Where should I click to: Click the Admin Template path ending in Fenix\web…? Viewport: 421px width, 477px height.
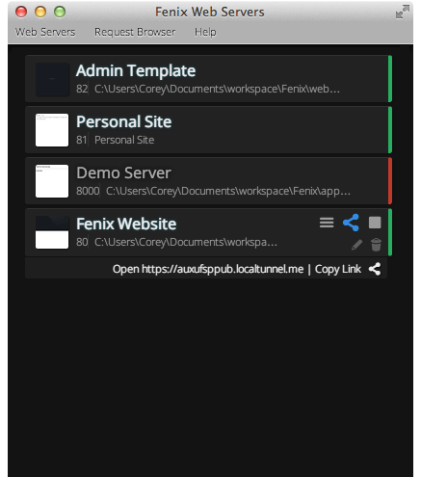(217, 89)
